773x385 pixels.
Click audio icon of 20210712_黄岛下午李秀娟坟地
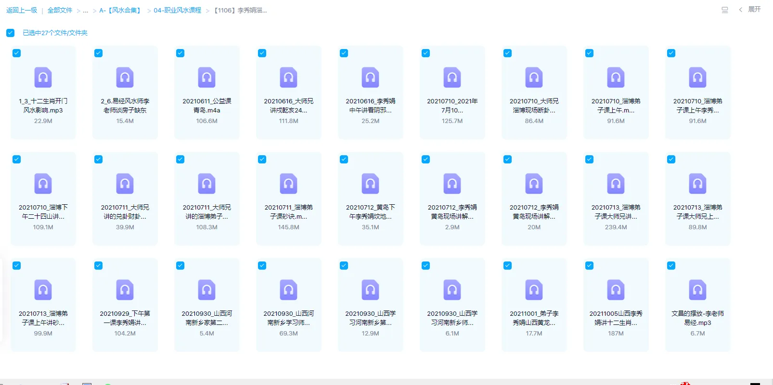(x=370, y=184)
